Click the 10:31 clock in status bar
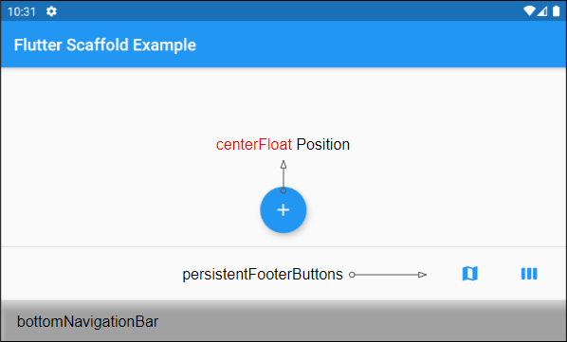567x342 pixels. [x=22, y=12]
